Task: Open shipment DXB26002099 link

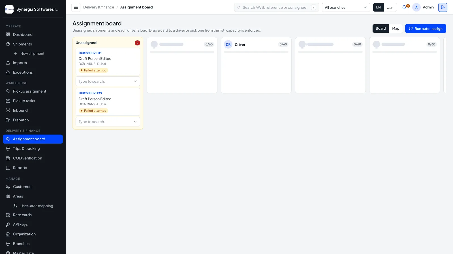Action: 90,93
